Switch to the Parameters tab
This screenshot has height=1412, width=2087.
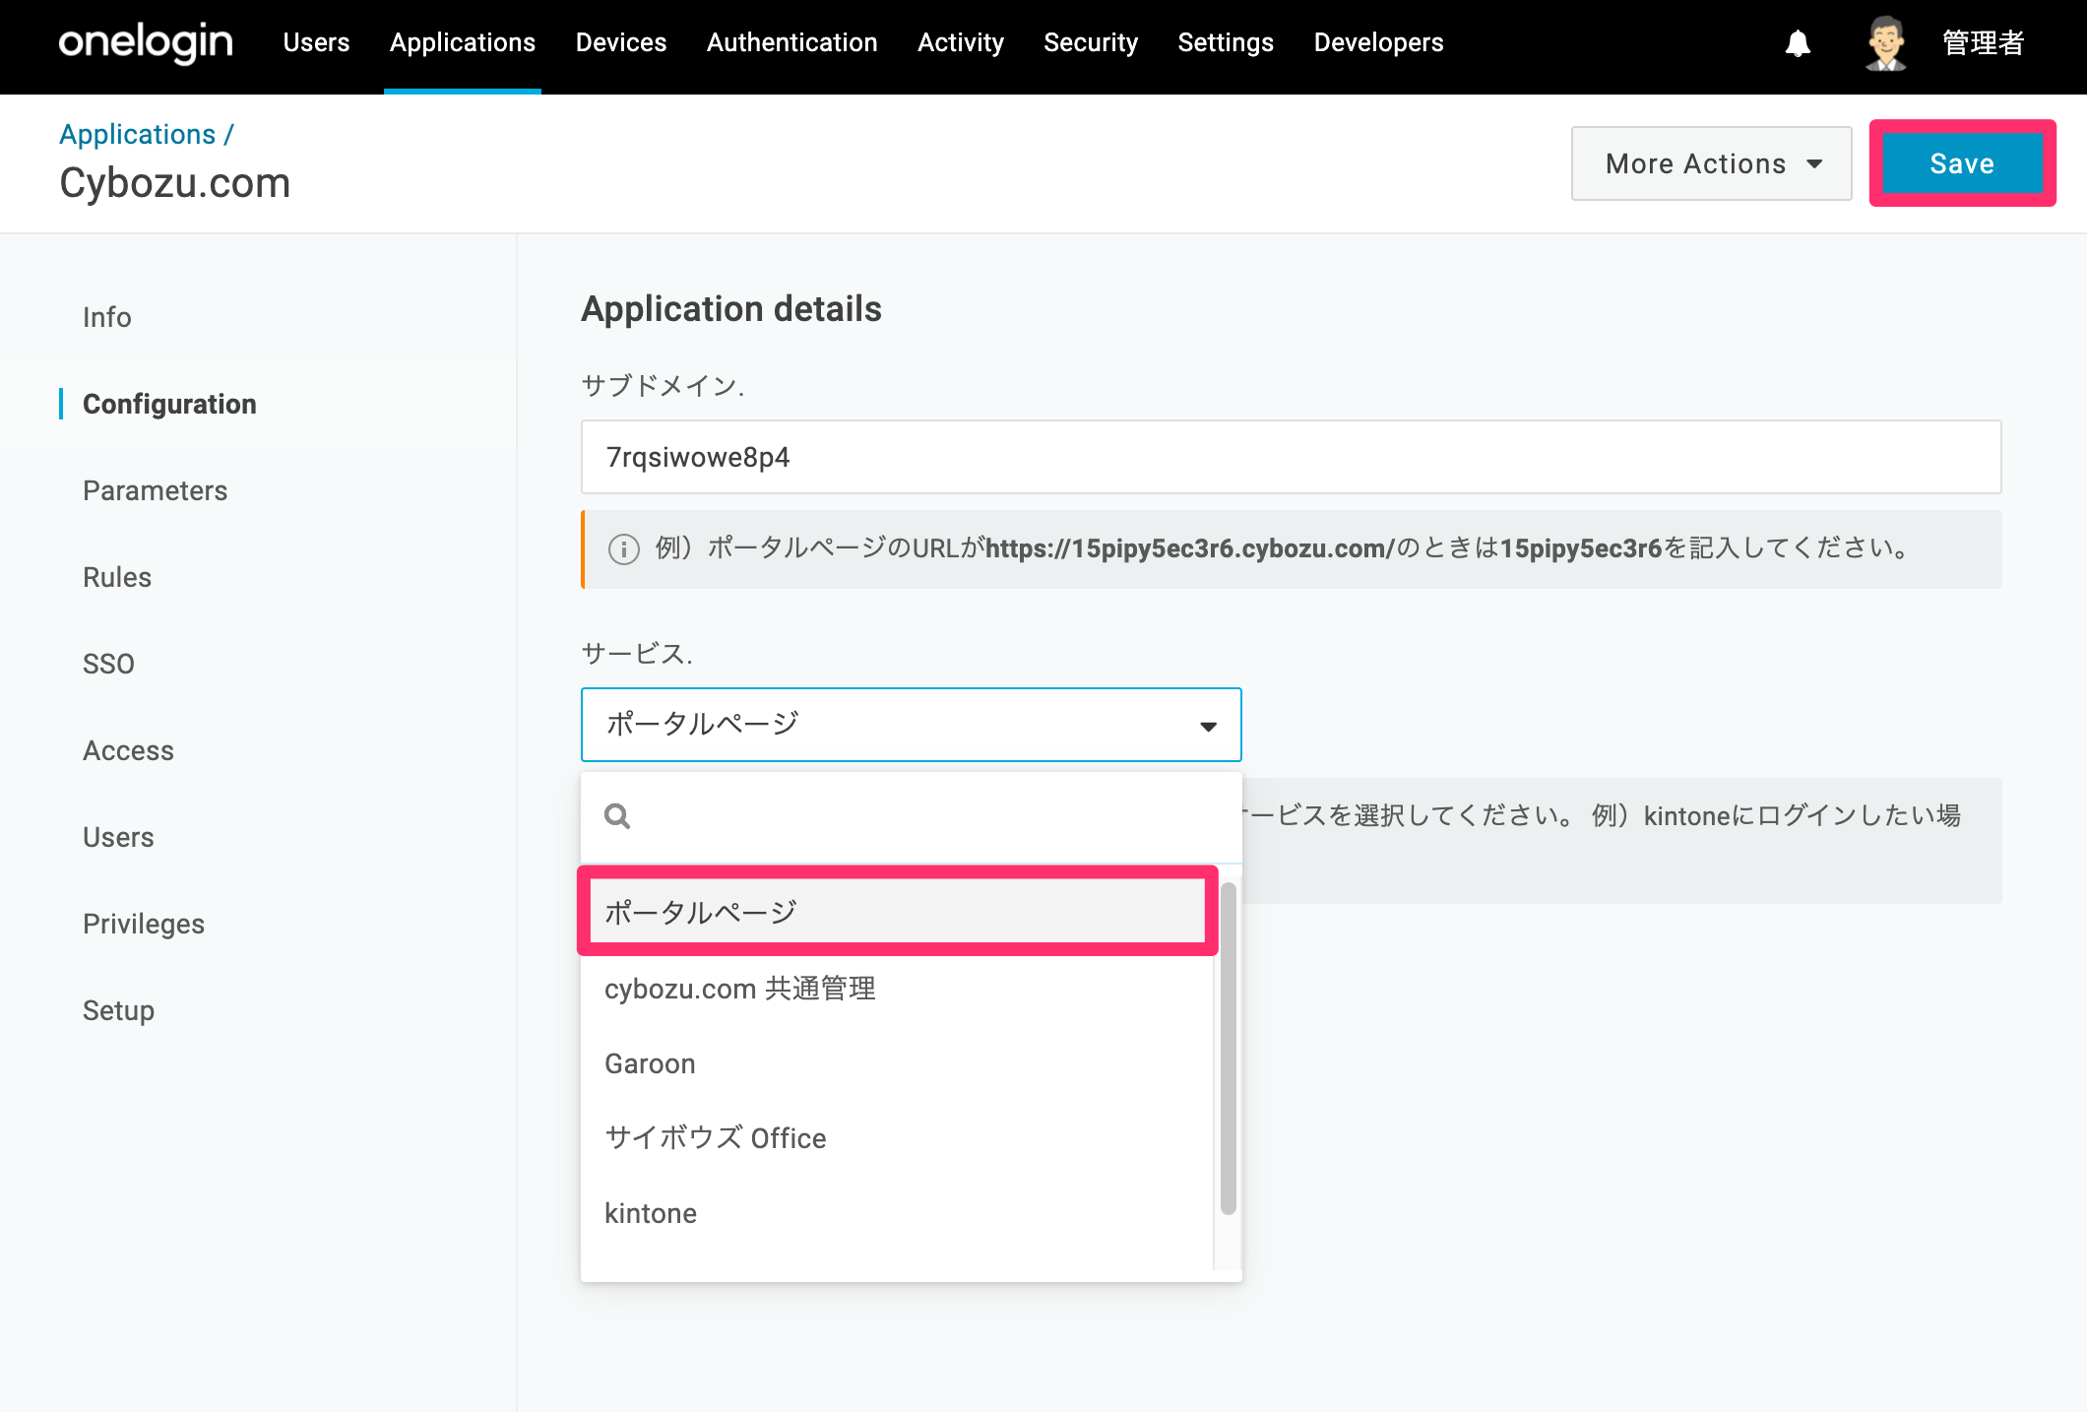(x=155, y=490)
